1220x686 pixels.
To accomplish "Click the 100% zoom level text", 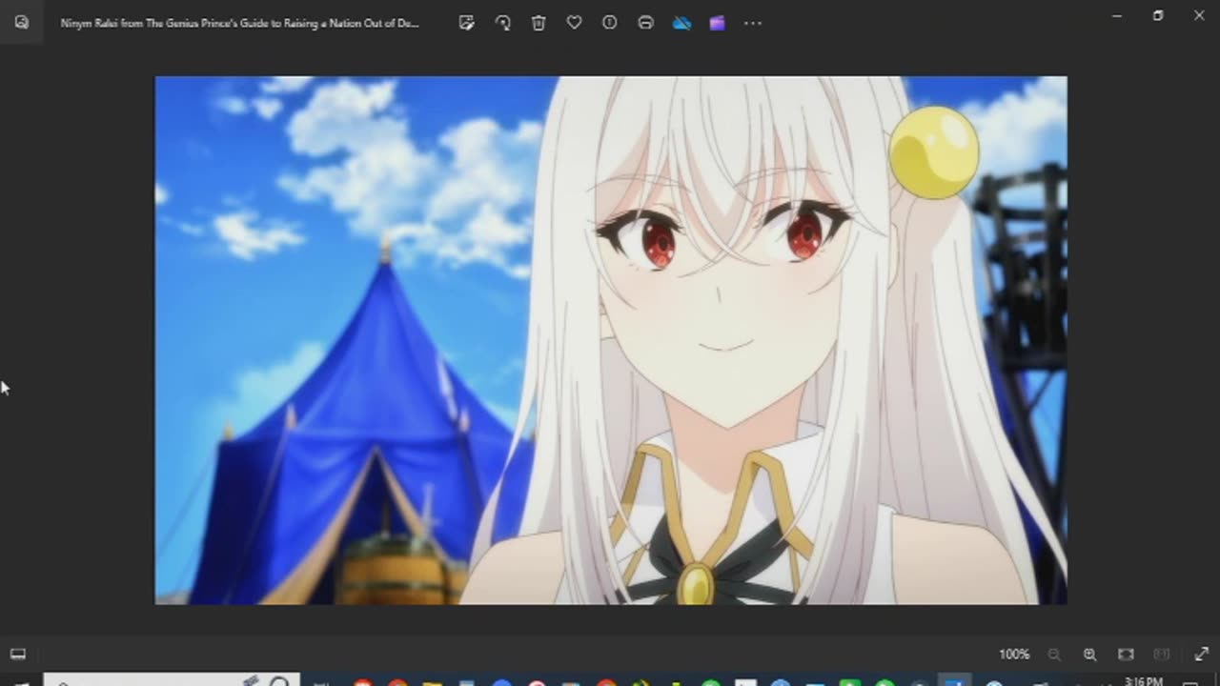I will click(x=1014, y=655).
